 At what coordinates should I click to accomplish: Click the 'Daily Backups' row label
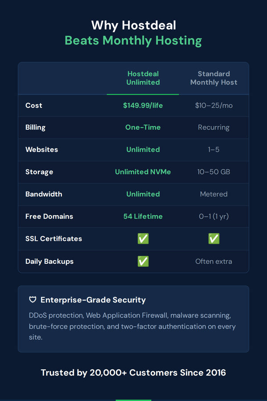coord(49,262)
